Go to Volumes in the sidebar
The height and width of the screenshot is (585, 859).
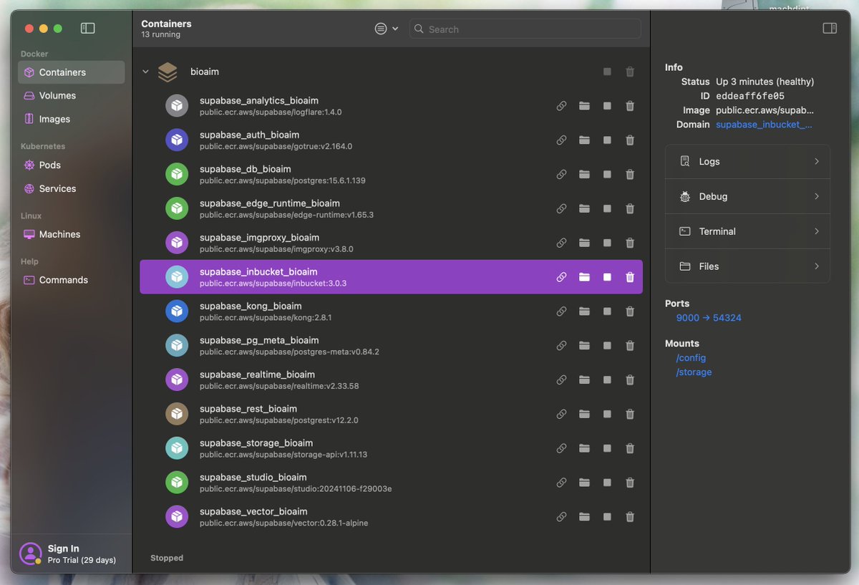pos(71,95)
